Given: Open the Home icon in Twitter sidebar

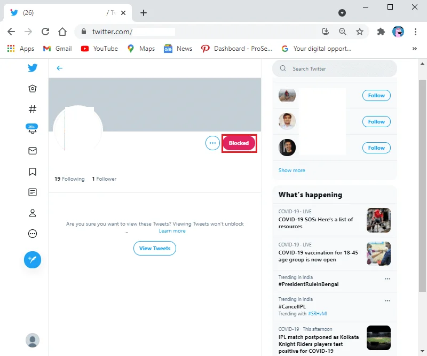Looking at the screenshot, I should pyautogui.click(x=33, y=88).
